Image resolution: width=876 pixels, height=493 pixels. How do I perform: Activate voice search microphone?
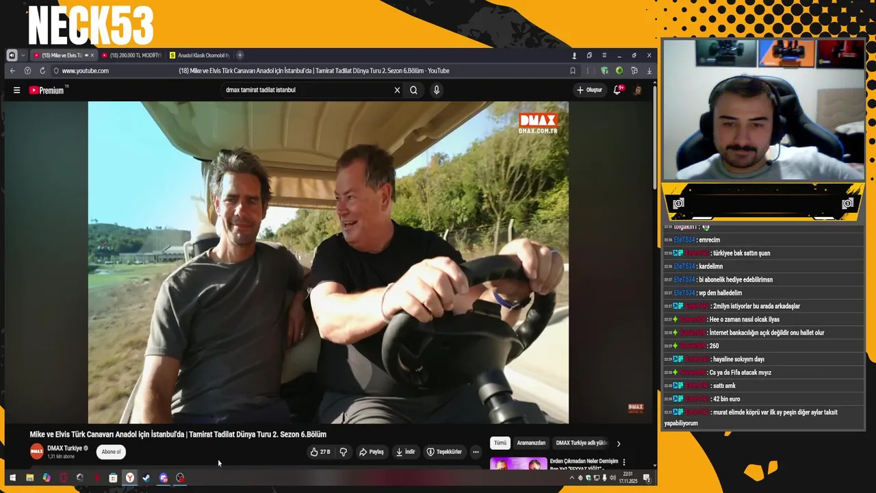coord(436,90)
